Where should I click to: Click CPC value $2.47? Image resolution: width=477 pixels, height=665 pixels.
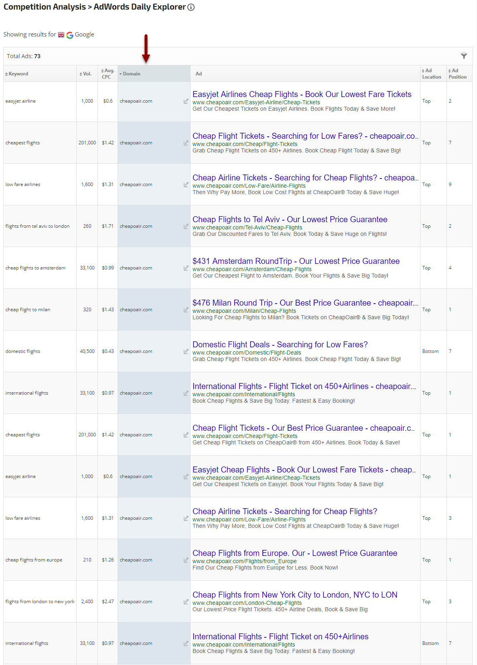108,602
